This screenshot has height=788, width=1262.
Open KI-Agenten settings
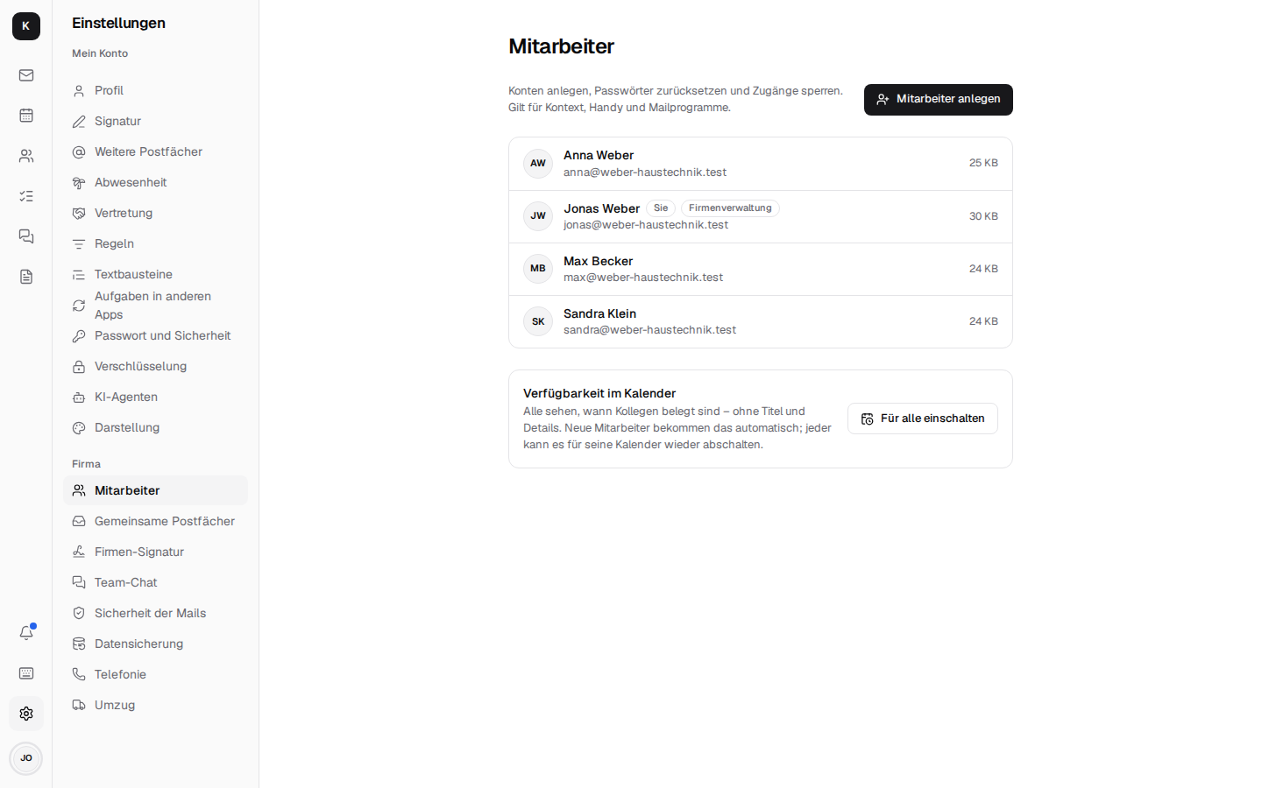(155, 397)
